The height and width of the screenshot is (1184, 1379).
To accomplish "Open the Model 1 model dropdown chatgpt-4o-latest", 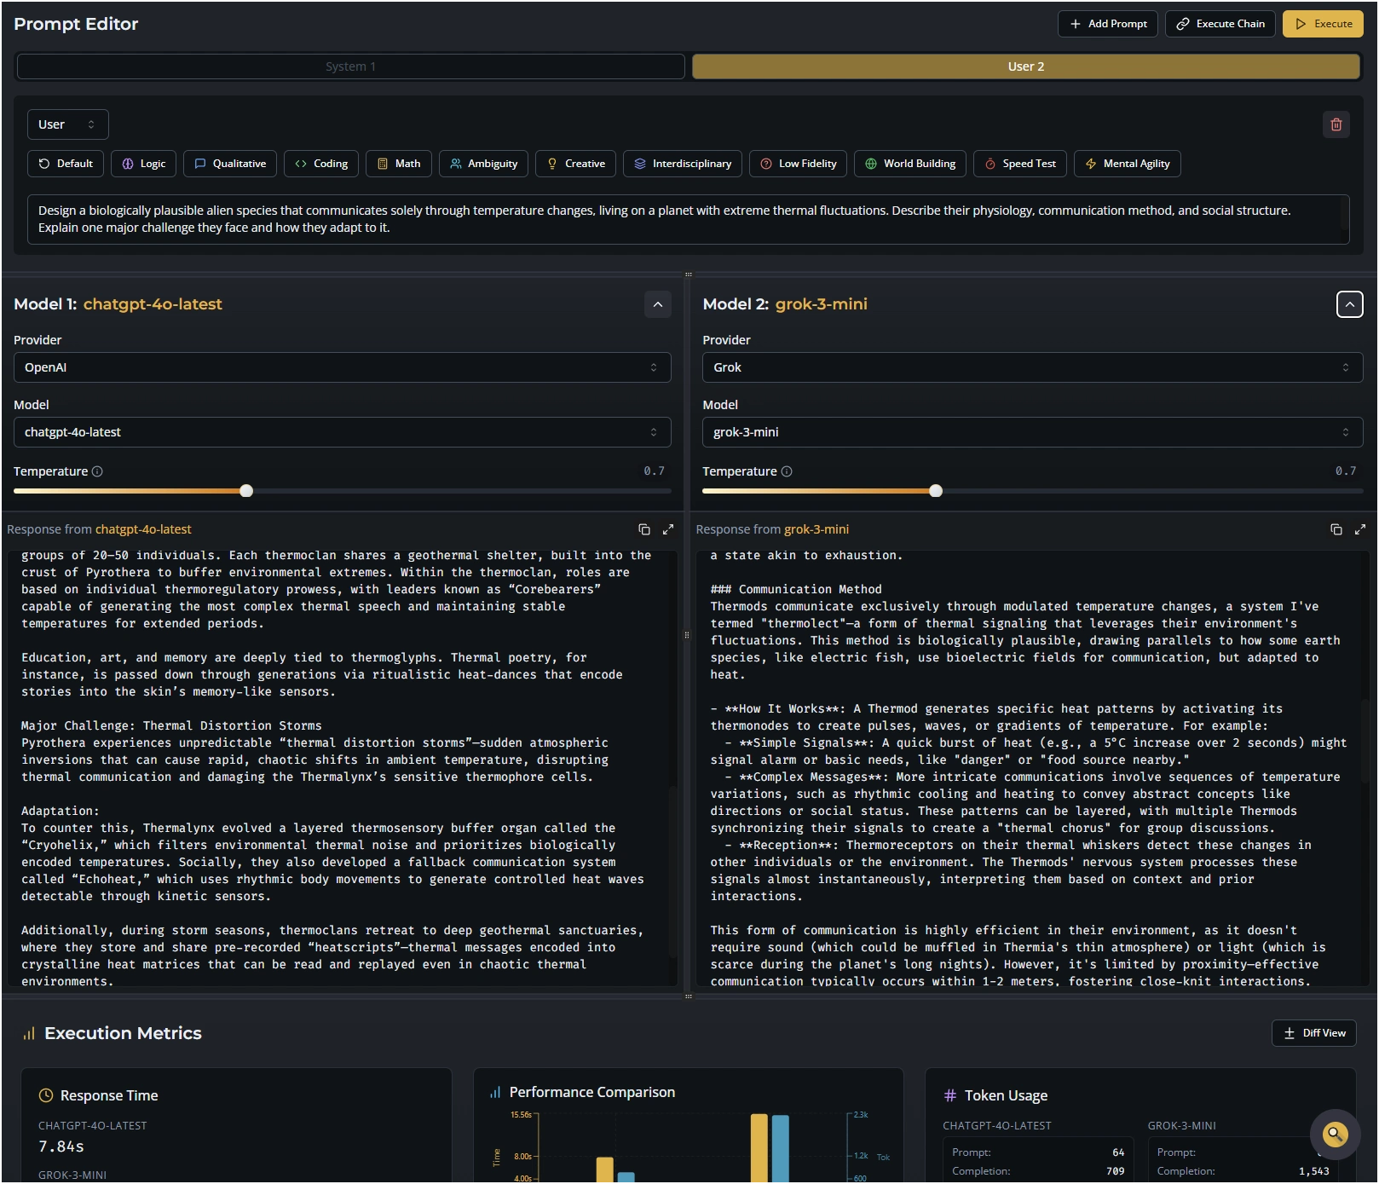I will coord(342,432).
